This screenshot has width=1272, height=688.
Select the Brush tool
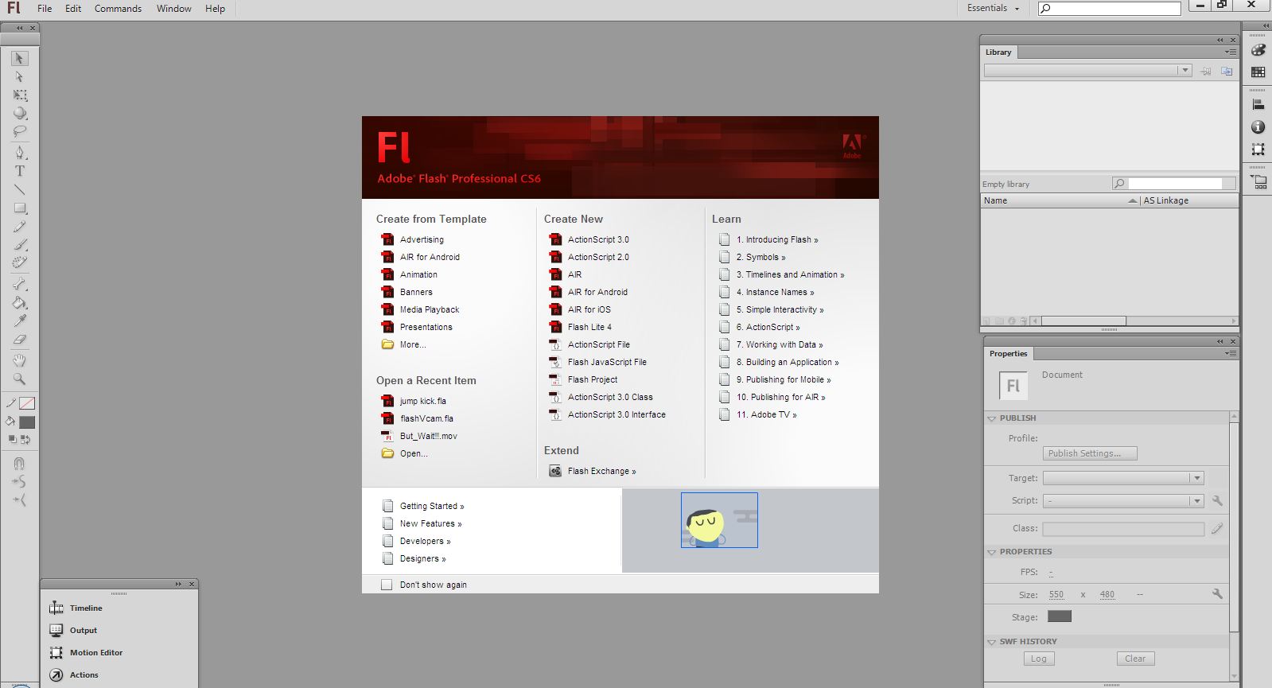pyautogui.click(x=20, y=245)
